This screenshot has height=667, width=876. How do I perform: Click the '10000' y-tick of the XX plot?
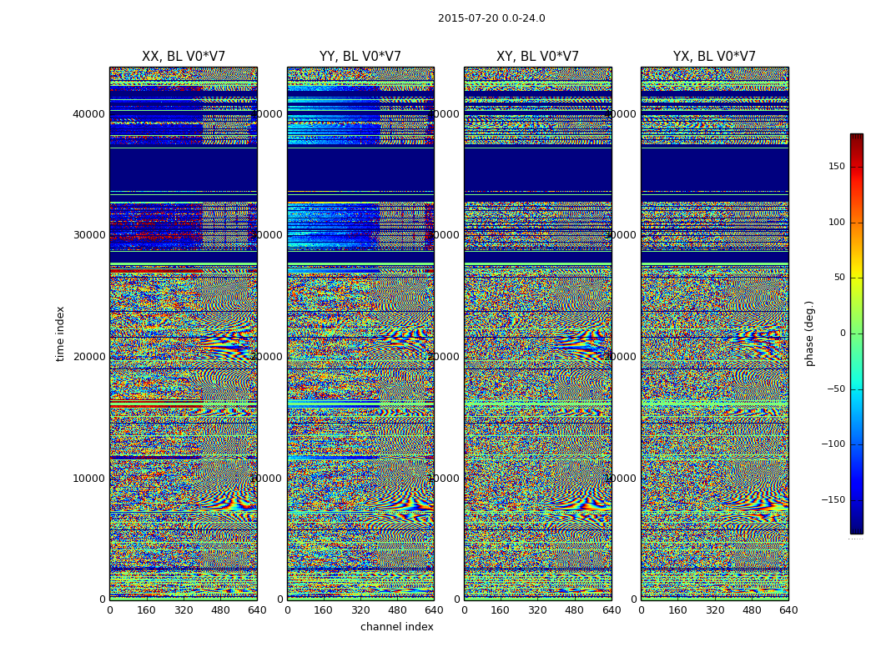point(88,479)
